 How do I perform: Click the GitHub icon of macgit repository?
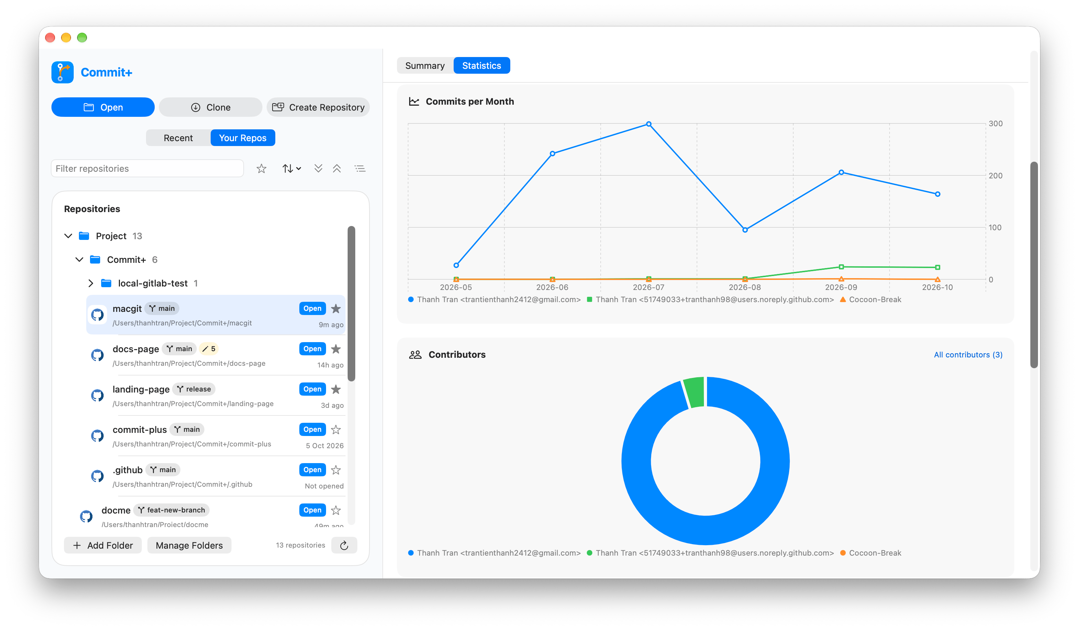98,315
